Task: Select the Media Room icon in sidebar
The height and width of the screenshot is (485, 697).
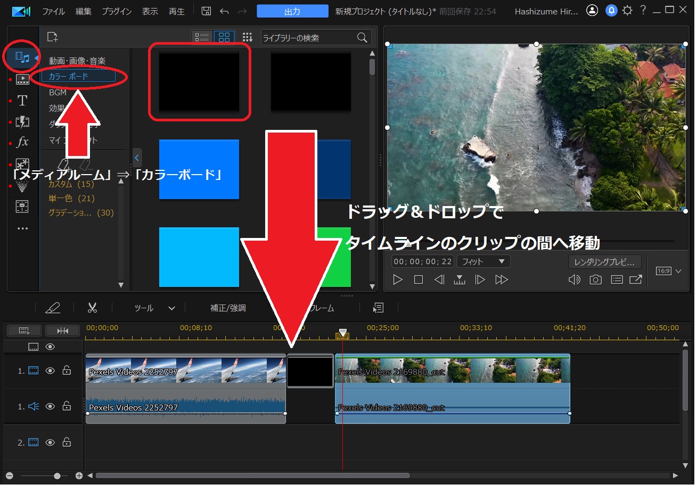Action: [22, 57]
